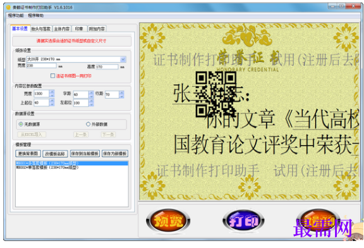Click the 上起位 top offset field
This screenshot has width=364, height=248.
coord(41,102)
